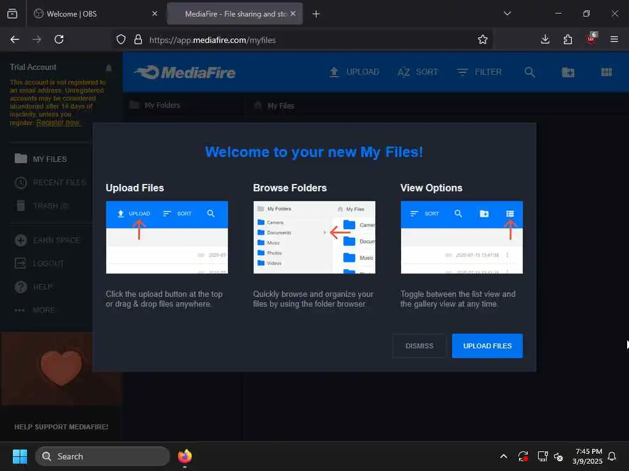The image size is (629, 471).
Task: Click the uBlock Origin extension icon
Action: coord(592,39)
